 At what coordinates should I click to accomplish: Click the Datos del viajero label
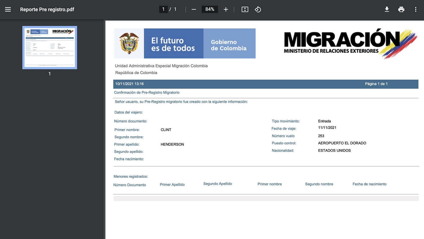(x=129, y=112)
